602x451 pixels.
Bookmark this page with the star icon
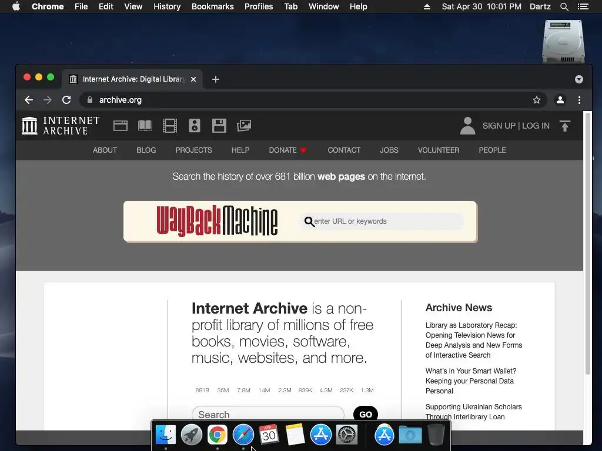(537, 100)
